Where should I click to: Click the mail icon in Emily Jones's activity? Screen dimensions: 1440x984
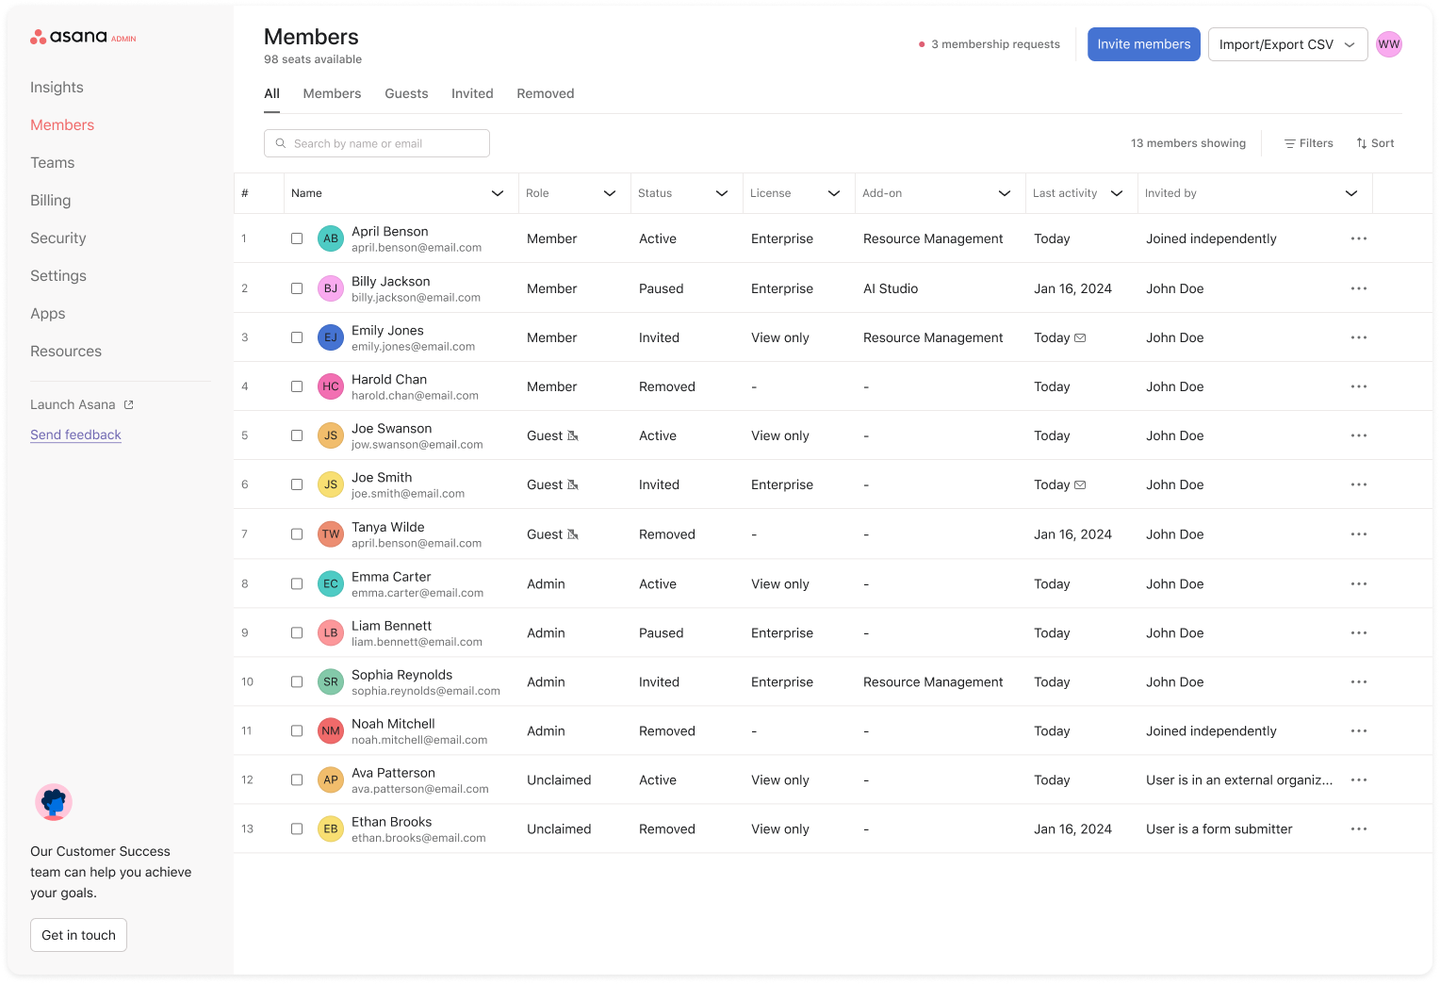pyautogui.click(x=1080, y=337)
